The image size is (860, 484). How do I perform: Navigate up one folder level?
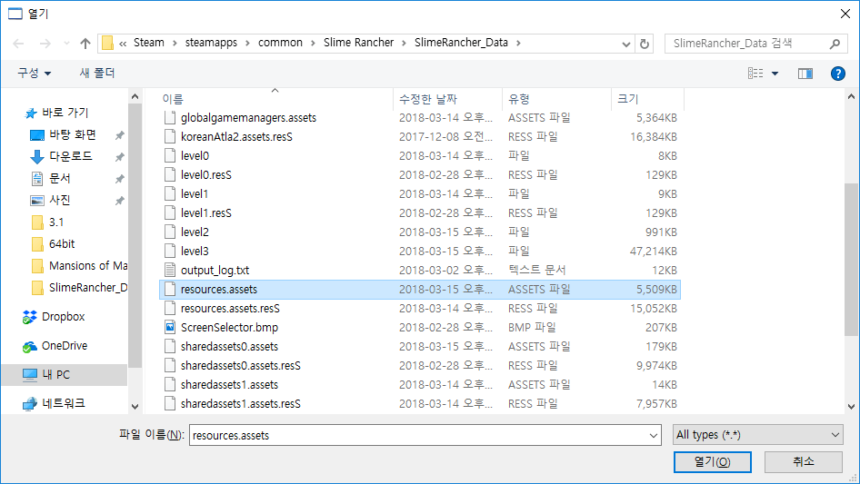coord(85,44)
